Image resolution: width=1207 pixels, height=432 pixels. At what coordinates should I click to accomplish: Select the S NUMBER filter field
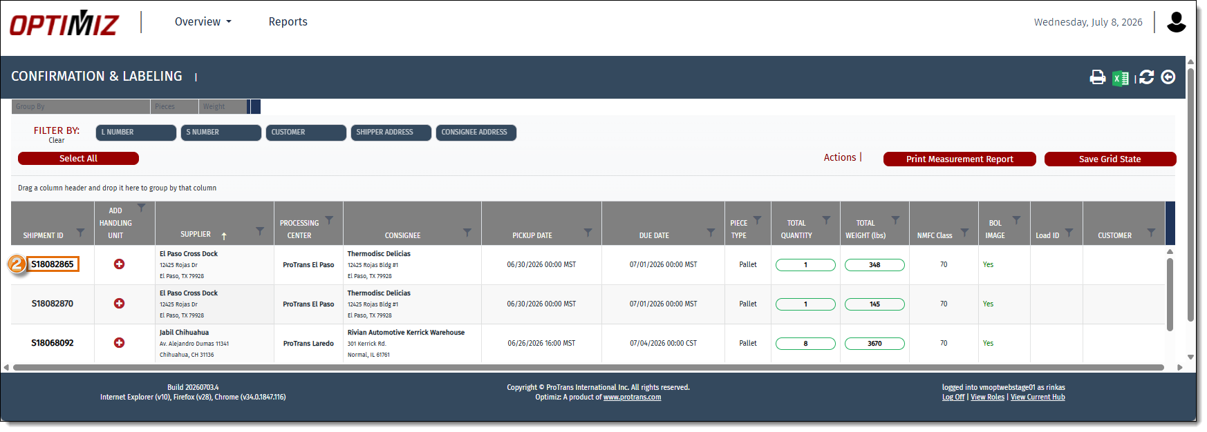[221, 132]
